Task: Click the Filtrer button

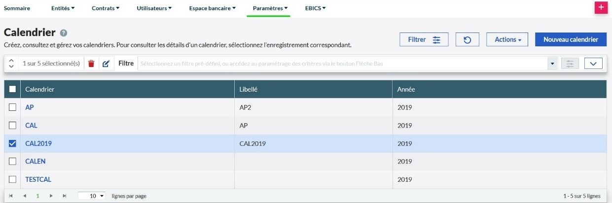Action: coord(424,40)
